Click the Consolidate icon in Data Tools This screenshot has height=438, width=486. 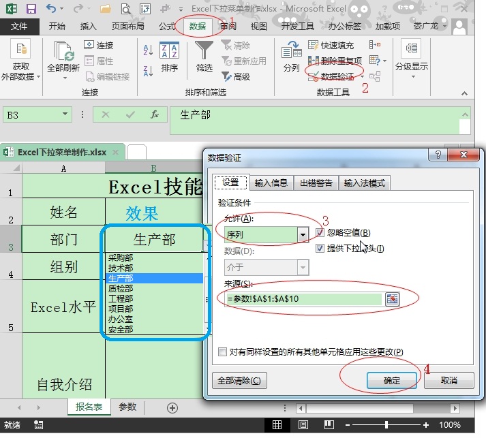tap(375, 45)
